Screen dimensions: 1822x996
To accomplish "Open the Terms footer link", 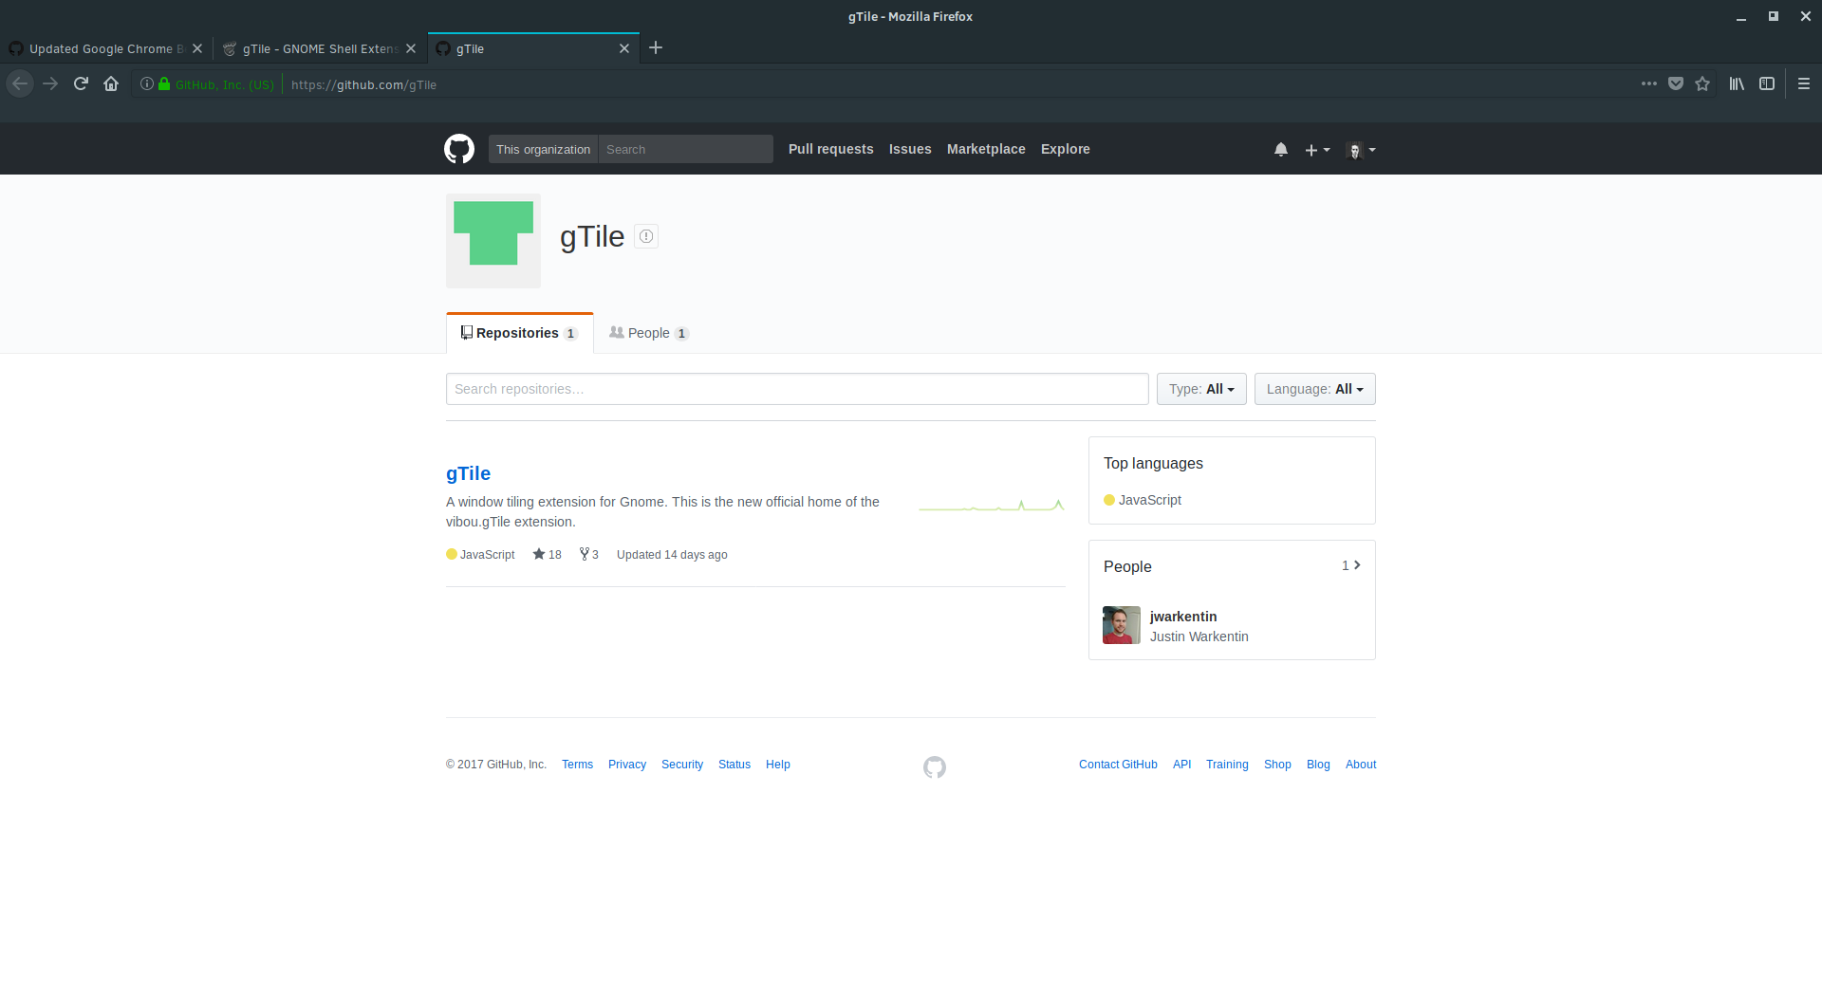I will click(577, 765).
